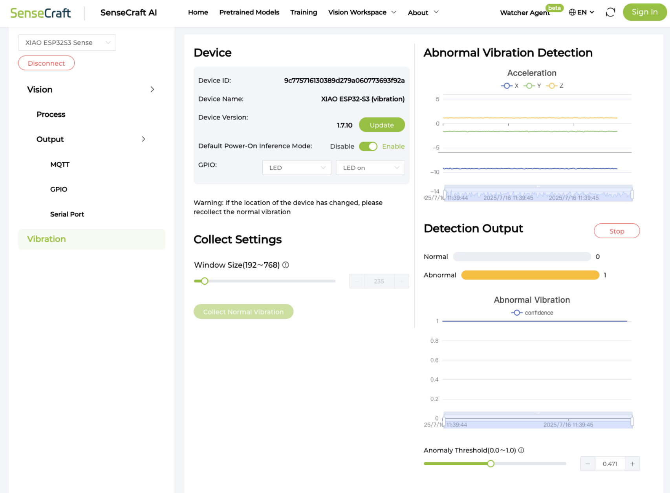
Task: Click the device name XIAO ESP32-S3 (vibration)
Action: pos(363,99)
